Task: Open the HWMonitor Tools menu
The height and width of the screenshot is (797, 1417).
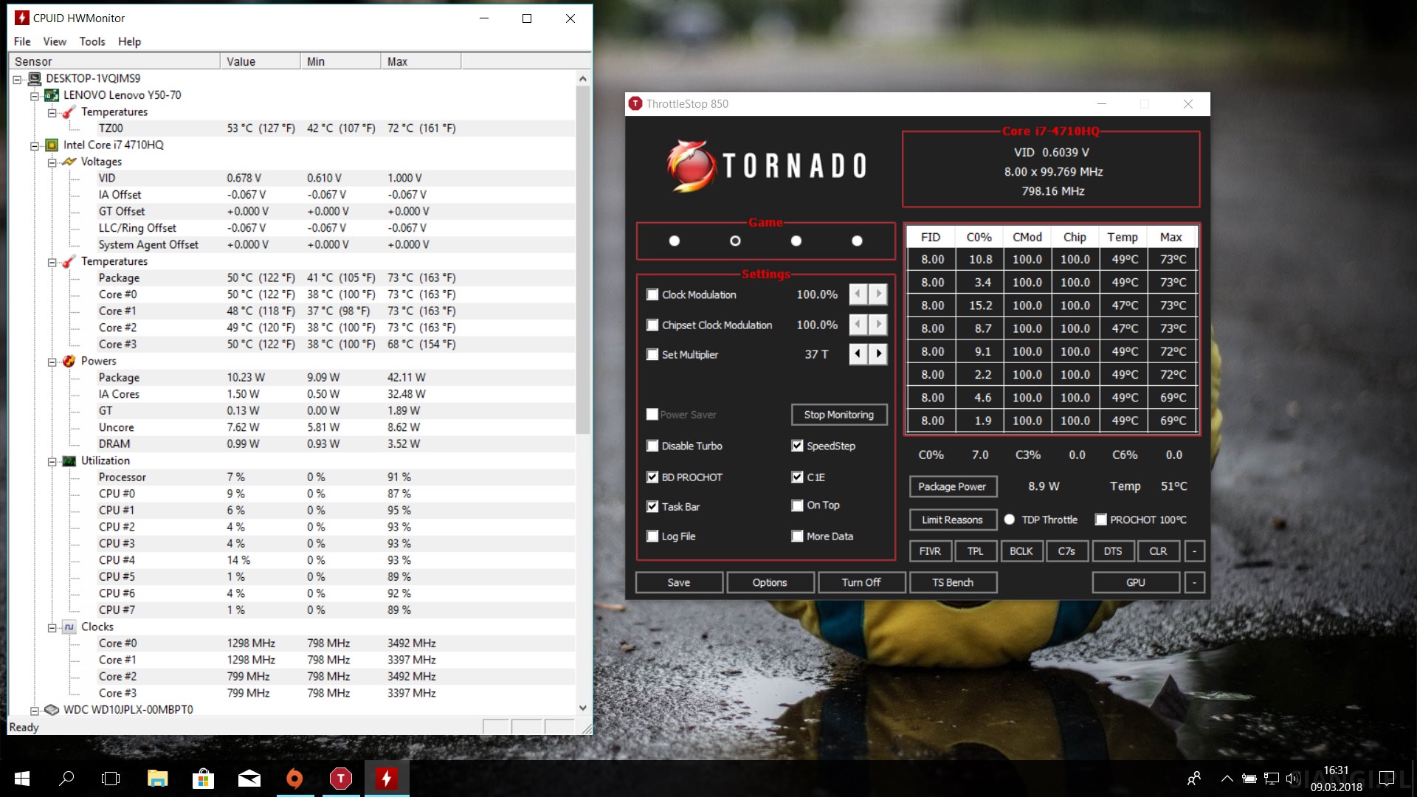Action: 92,41
